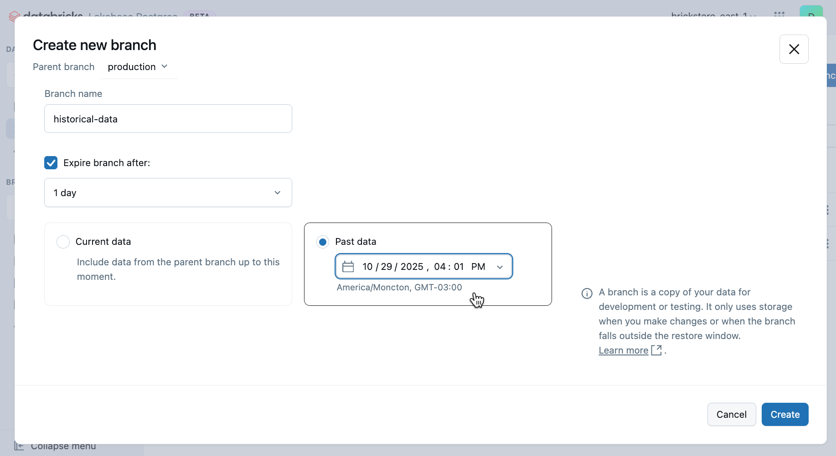The height and width of the screenshot is (456, 836).
Task: Dismiss the Create new branch dialog
Action: 794,49
